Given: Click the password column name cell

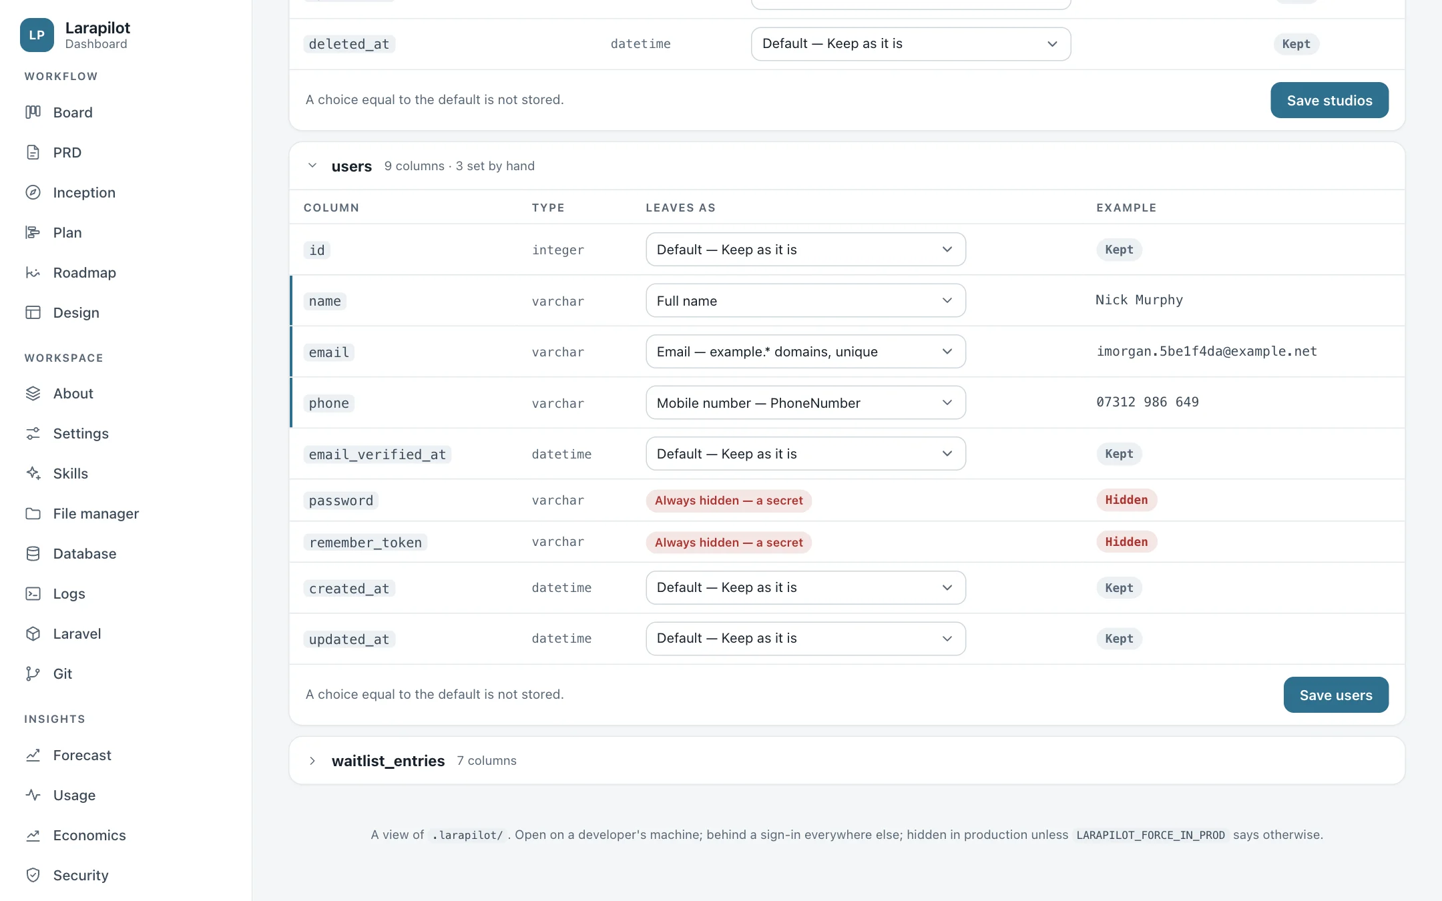Looking at the screenshot, I should (340, 501).
